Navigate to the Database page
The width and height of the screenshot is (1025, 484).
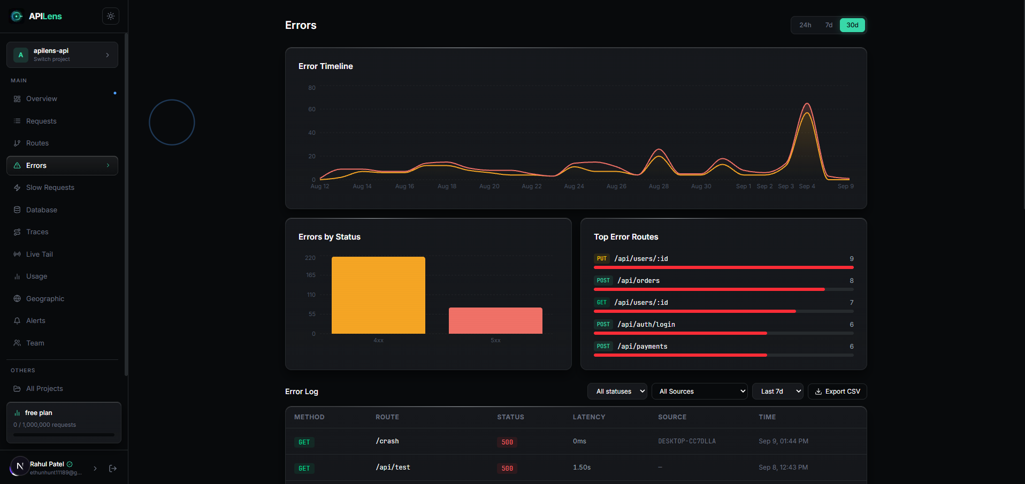[x=62, y=210]
